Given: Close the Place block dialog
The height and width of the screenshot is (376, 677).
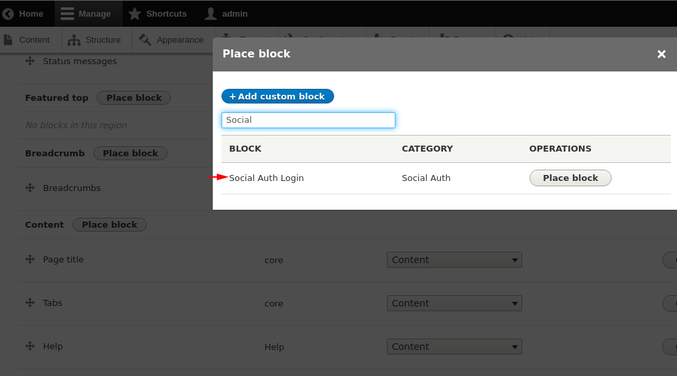Looking at the screenshot, I should click(662, 54).
